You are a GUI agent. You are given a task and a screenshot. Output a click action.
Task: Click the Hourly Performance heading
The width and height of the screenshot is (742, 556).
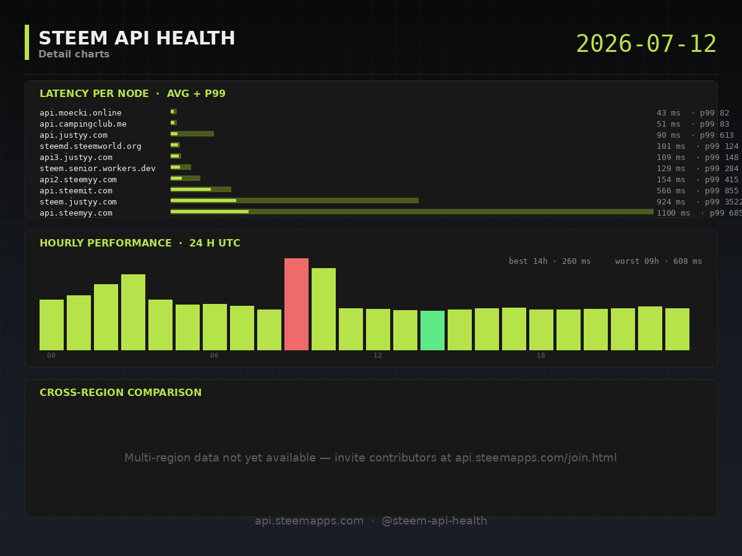coord(140,243)
